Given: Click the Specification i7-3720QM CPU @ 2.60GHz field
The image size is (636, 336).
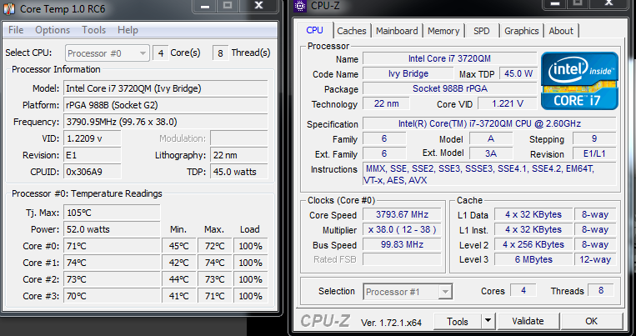Looking at the screenshot, I should pyautogui.click(x=489, y=123).
